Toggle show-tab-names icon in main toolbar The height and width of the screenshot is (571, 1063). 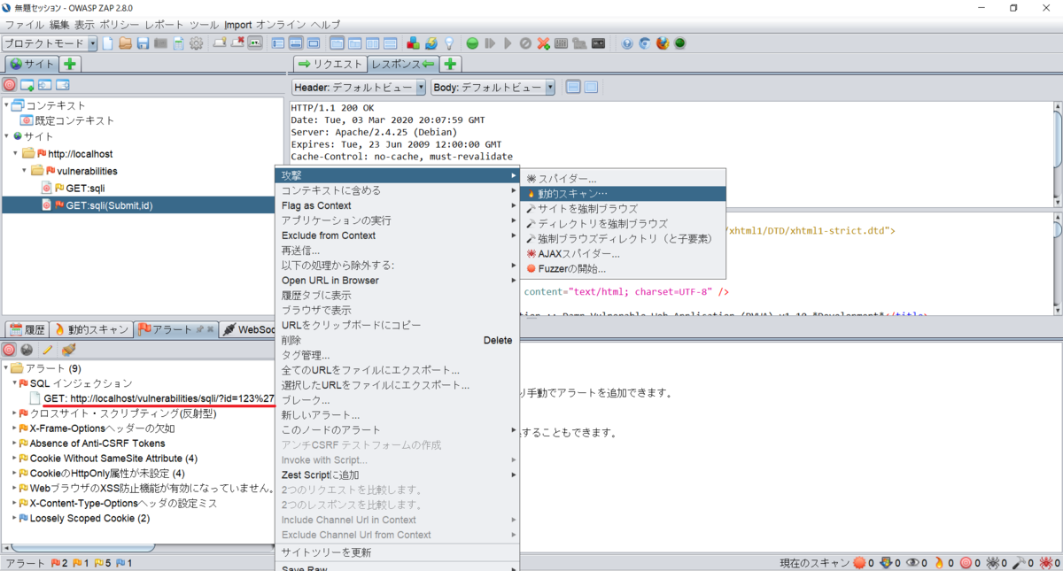255,42
